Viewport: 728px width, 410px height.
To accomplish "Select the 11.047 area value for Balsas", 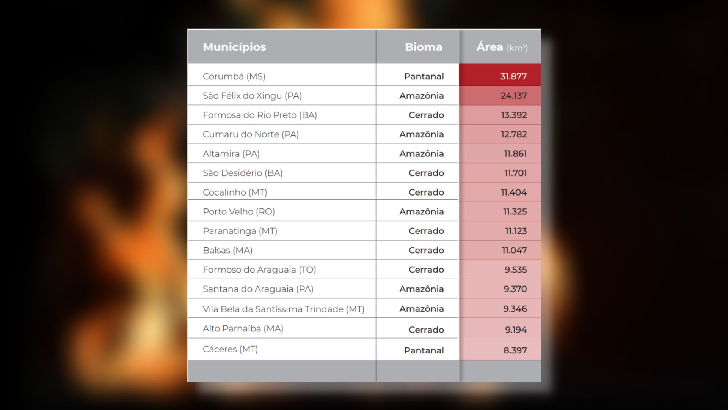I will (x=514, y=251).
